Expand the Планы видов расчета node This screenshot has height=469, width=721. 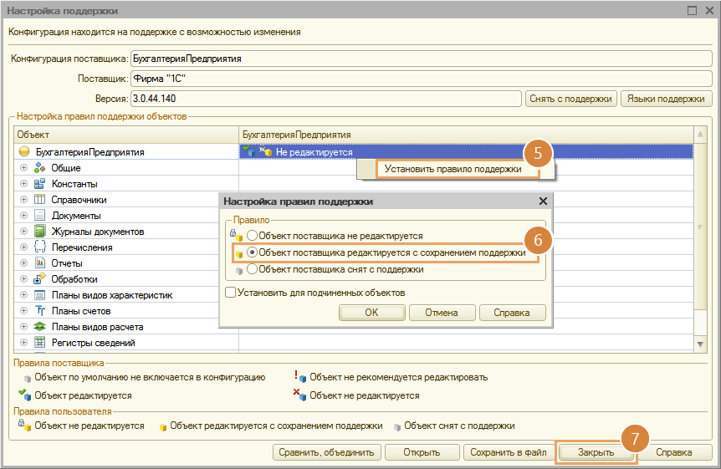pos(24,327)
